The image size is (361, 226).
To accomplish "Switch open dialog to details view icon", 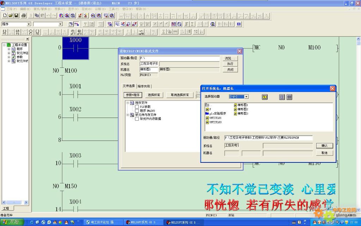I will (289, 97).
